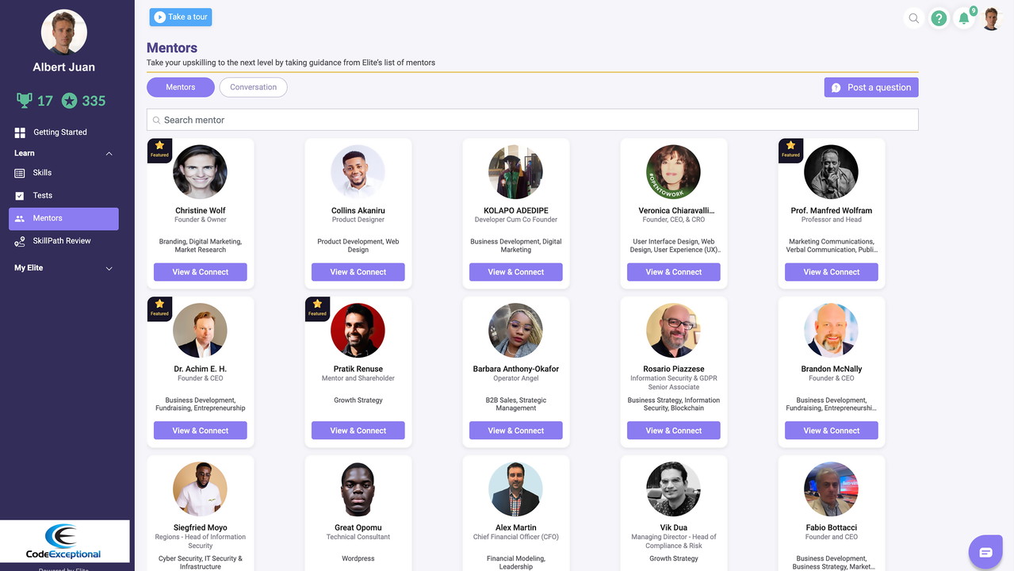
Task: Click the Take a tour button
Action: [x=181, y=17]
